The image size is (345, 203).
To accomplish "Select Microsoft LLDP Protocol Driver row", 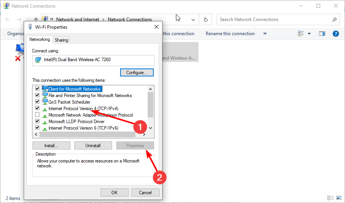I will [x=76, y=122].
